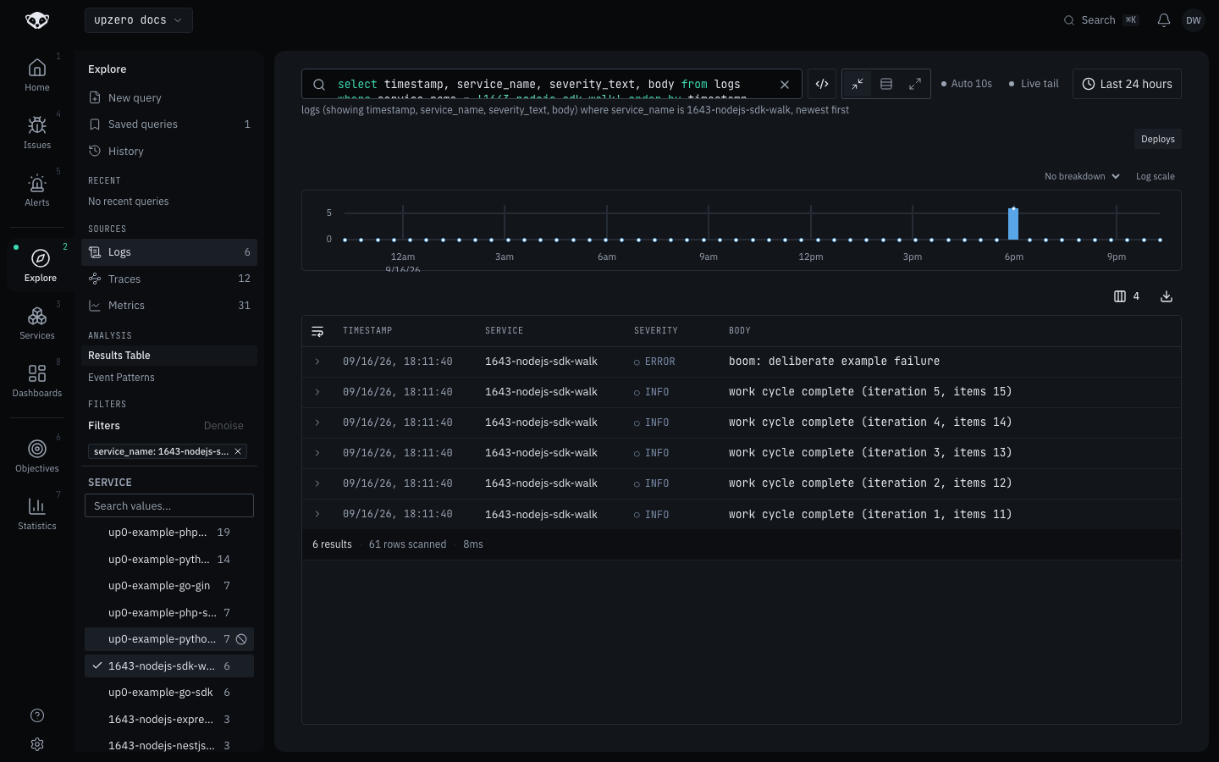Download results with the download icon
The image size is (1219, 762).
(x=1167, y=296)
